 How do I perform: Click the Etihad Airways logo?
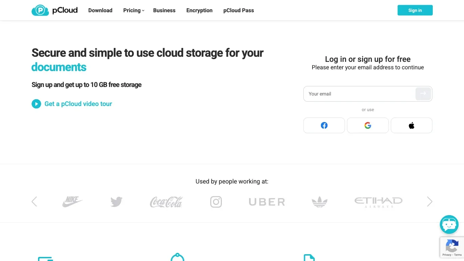pos(378,202)
